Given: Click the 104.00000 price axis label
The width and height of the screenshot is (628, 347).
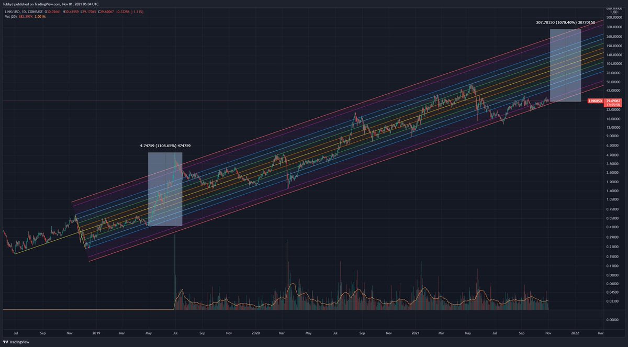Looking at the screenshot, I should pyautogui.click(x=614, y=64).
